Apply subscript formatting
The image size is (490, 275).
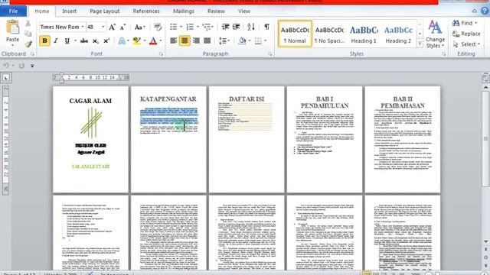click(x=95, y=40)
